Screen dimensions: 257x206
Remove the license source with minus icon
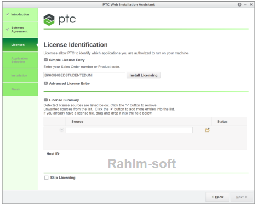[x=62, y=130]
